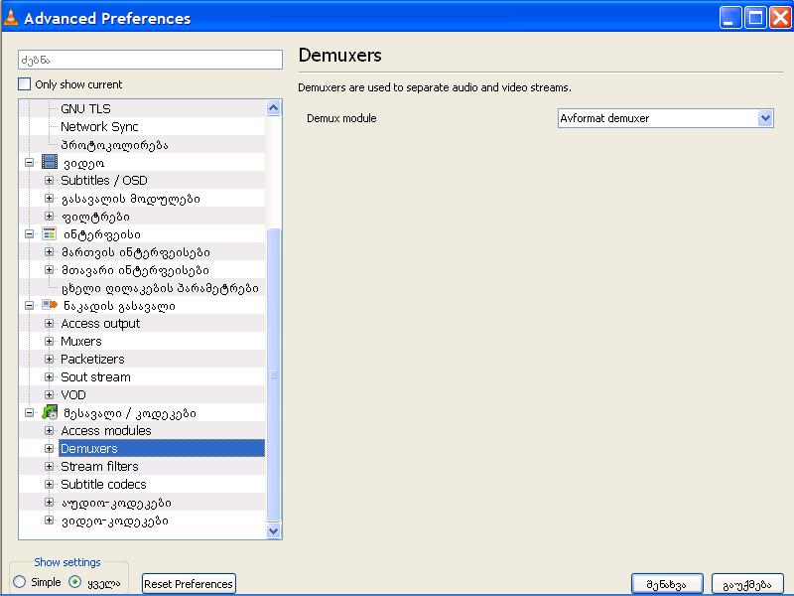Click the შენახვა save button

tap(667, 584)
